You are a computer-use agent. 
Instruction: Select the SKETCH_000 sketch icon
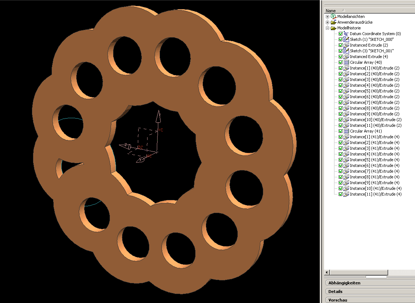pyautogui.click(x=346, y=39)
